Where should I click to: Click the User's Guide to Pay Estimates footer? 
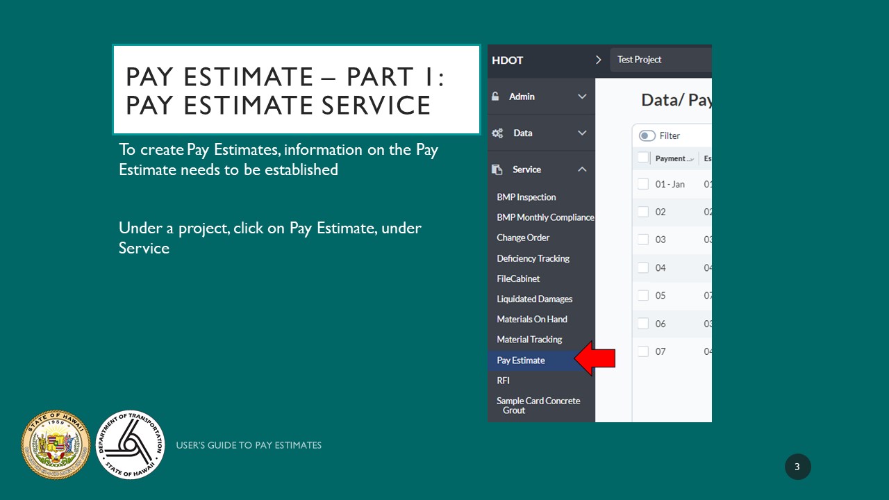249,445
